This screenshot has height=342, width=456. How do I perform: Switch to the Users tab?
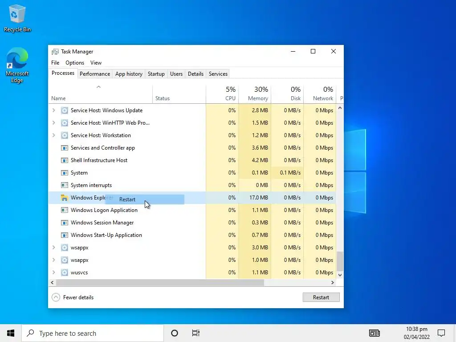[176, 74]
